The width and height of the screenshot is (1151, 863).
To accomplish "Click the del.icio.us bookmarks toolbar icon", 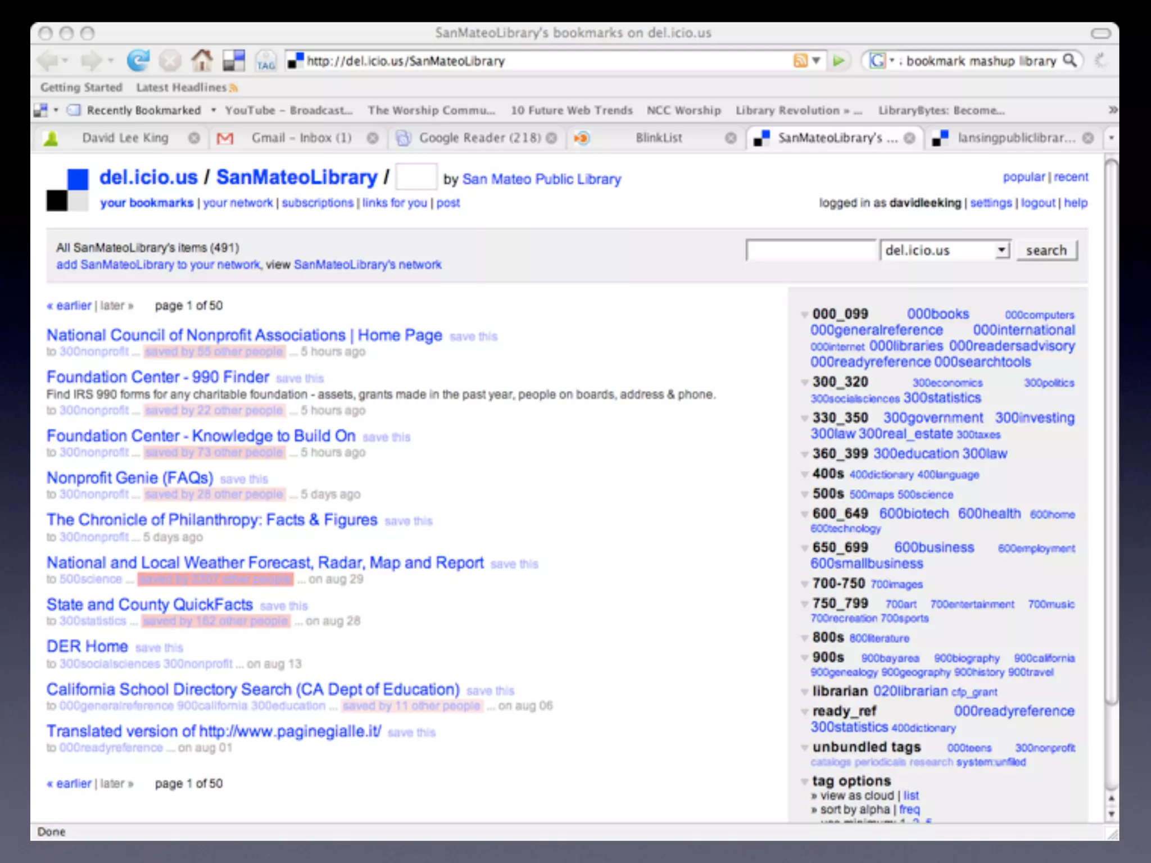I will [x=234, y=60].
